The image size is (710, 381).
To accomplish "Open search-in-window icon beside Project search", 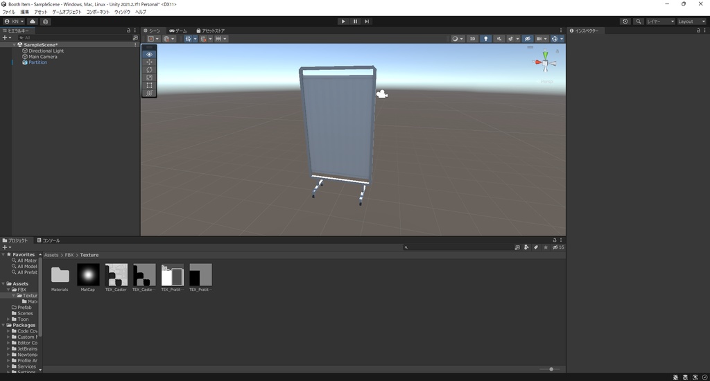I will [x=517, y=247].
